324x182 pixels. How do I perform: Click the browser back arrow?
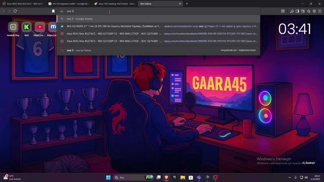click(4, 11)
